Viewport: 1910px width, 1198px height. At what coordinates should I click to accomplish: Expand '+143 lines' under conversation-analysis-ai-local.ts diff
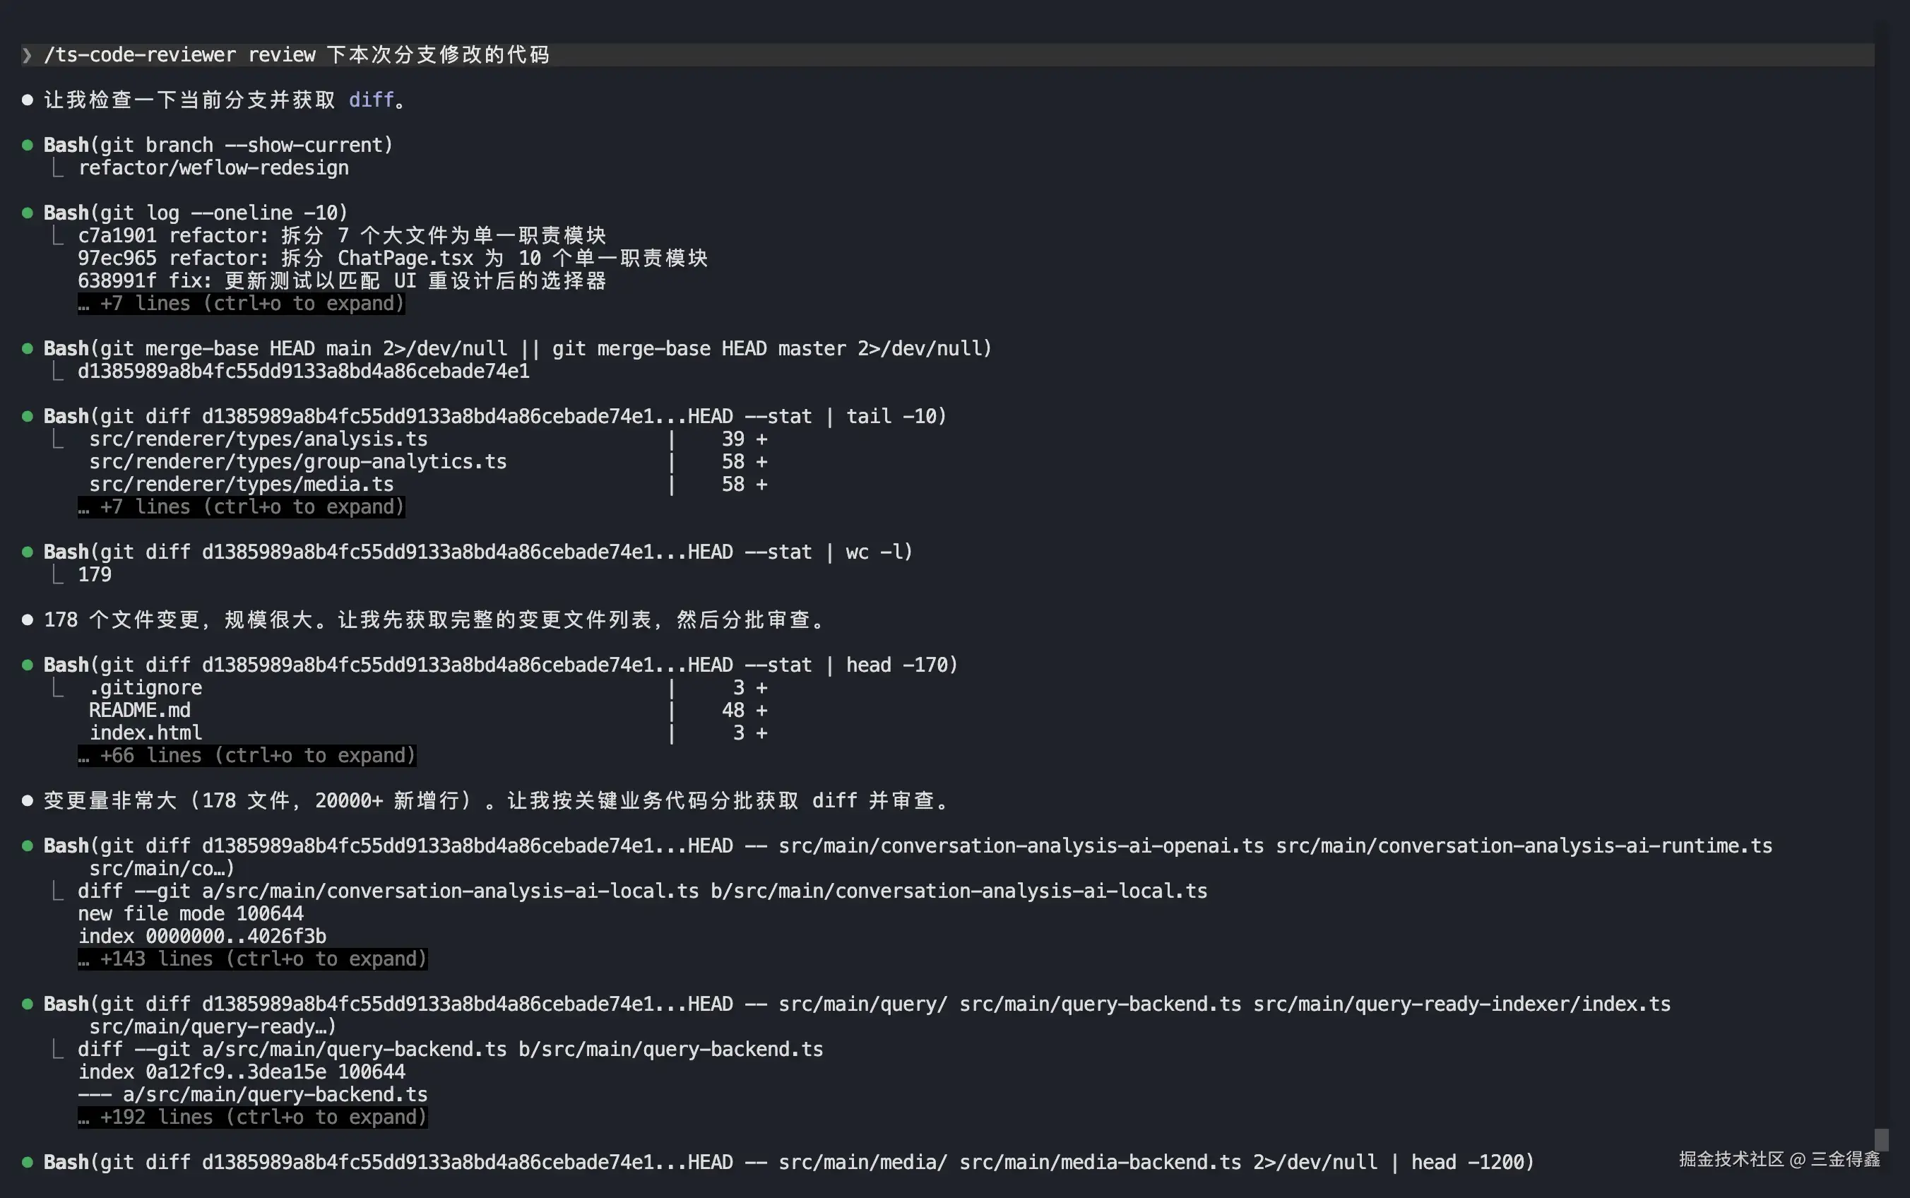[x=253, y=959]
